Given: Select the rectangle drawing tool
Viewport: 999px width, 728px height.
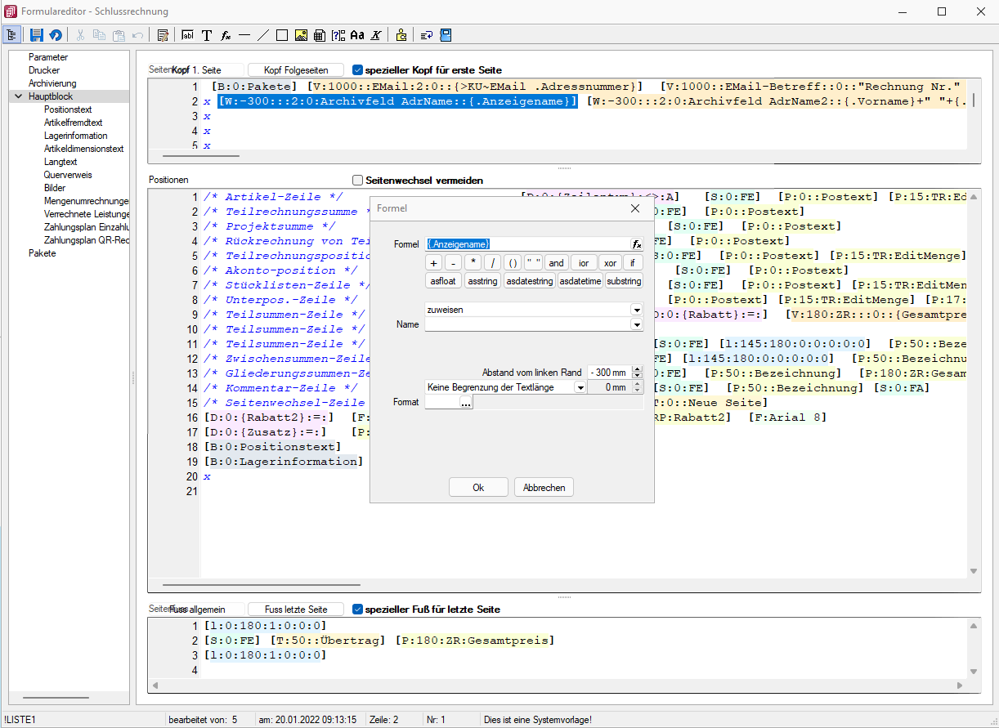Looking at the screenshot, I should click(x=281, y=35).
